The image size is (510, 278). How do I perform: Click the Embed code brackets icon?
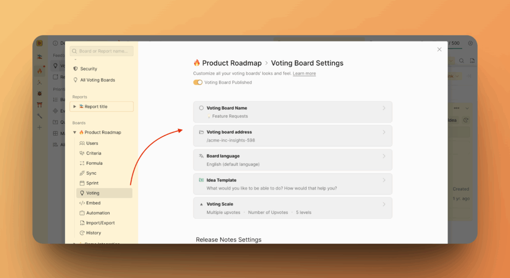pos(82,203)
